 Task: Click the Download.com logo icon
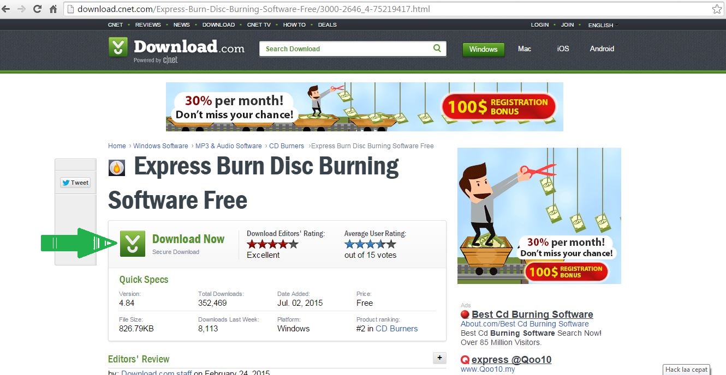pyautogui.click(x=118, y=47)
